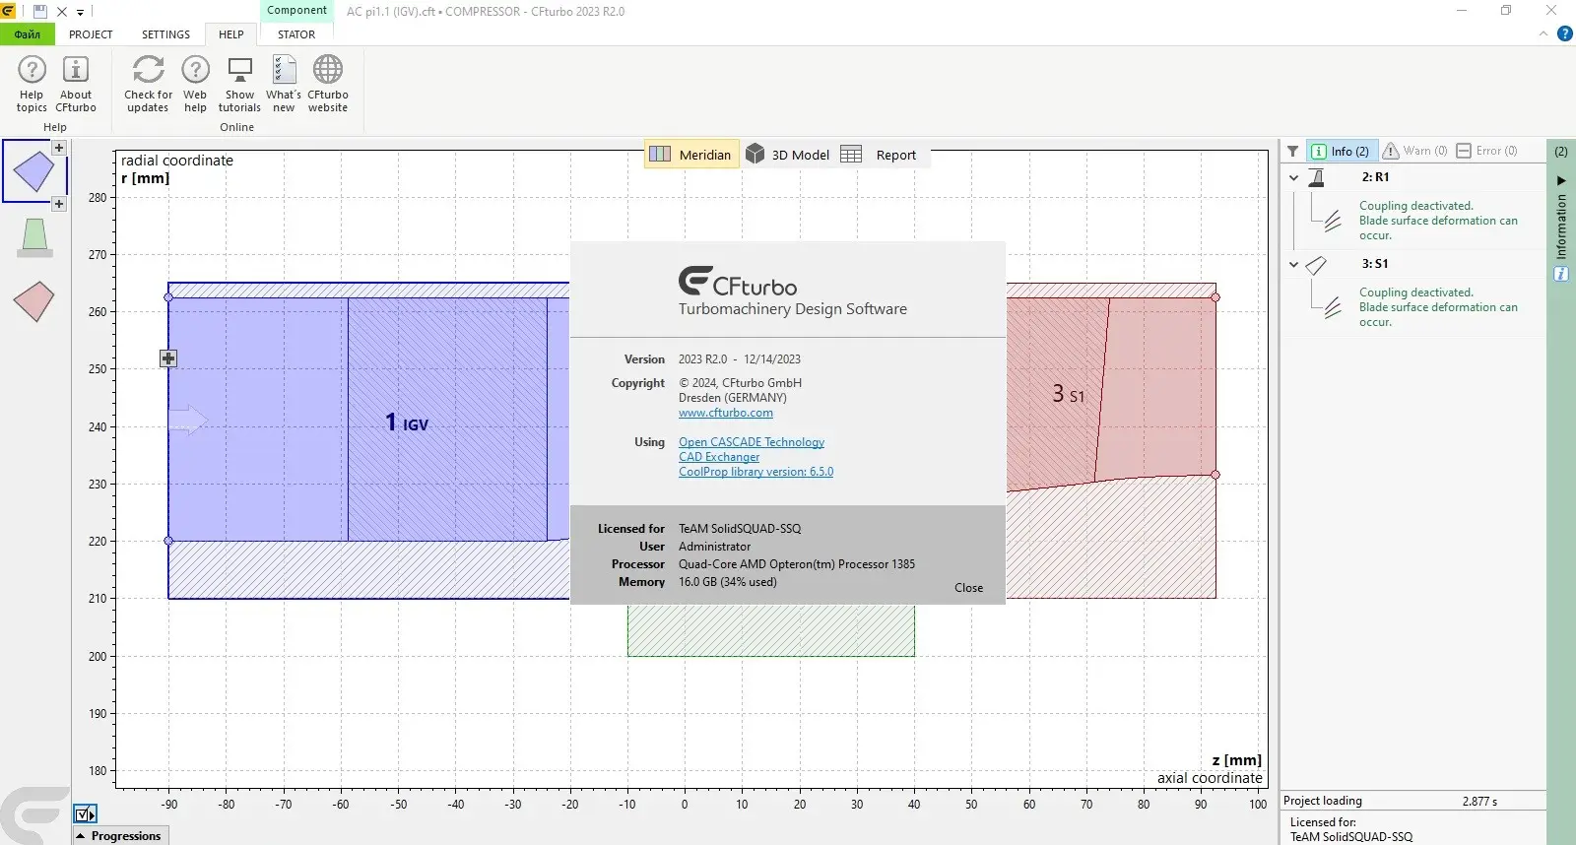Viewport: 1576px width, 845px height.
Task: Open CAD Exchanger link
Action: click(719, 457)
